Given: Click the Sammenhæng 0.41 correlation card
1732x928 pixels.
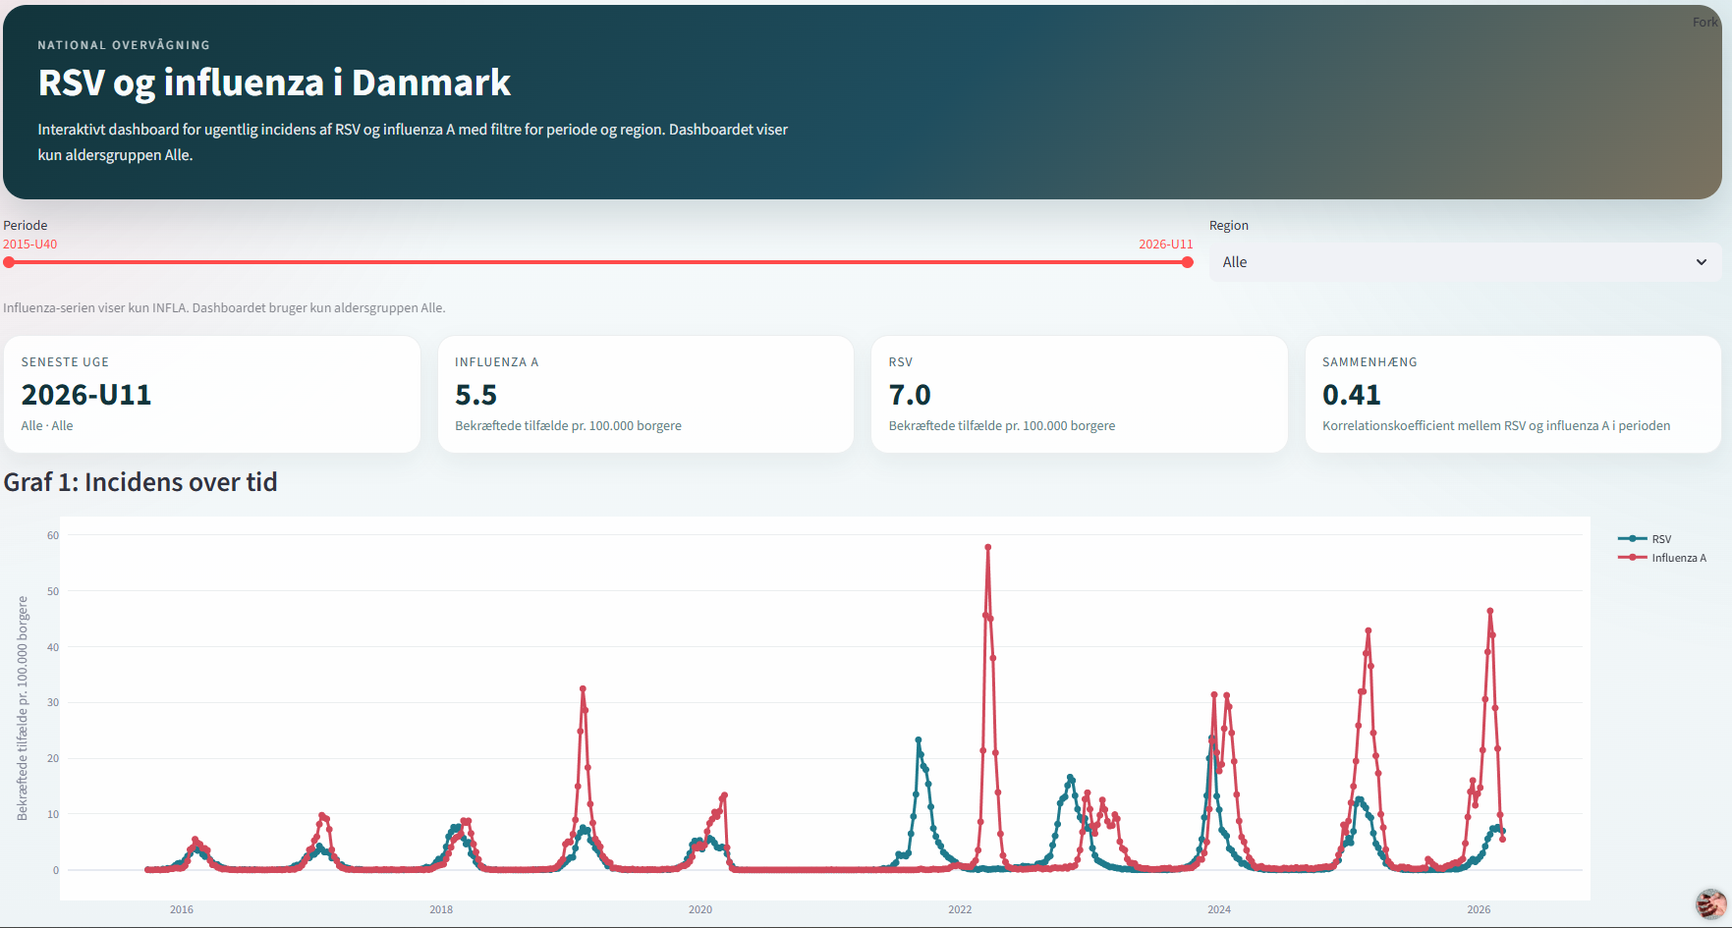Looking at the screenshot, I should [x=1512, y=394].
